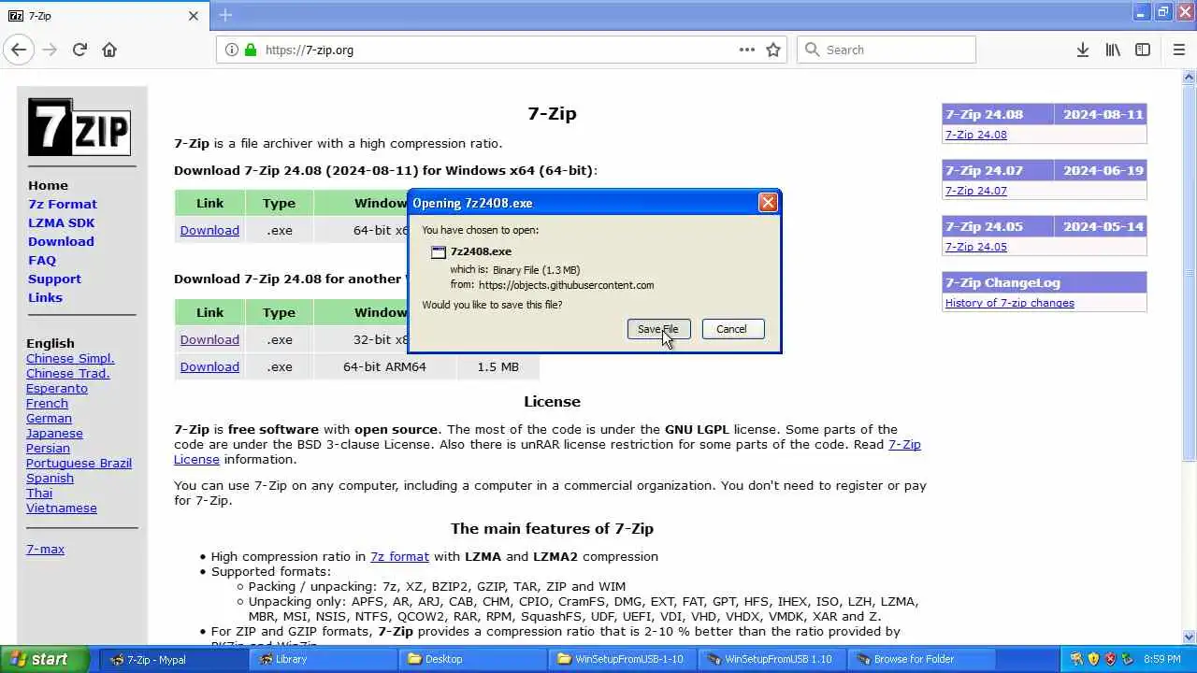
Task: Click Download link for 64-bit x64 row
Action: (x=209, y=230)
